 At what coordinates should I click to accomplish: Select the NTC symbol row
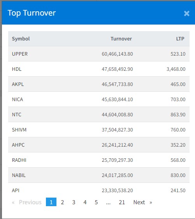click(x=99, y=114)
